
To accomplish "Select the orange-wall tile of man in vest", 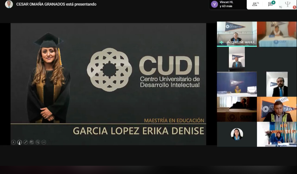I will tap(277, 109).
